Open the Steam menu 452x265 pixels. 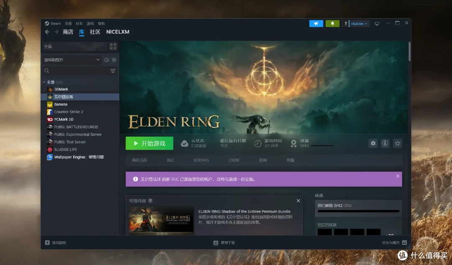point(53,23)
